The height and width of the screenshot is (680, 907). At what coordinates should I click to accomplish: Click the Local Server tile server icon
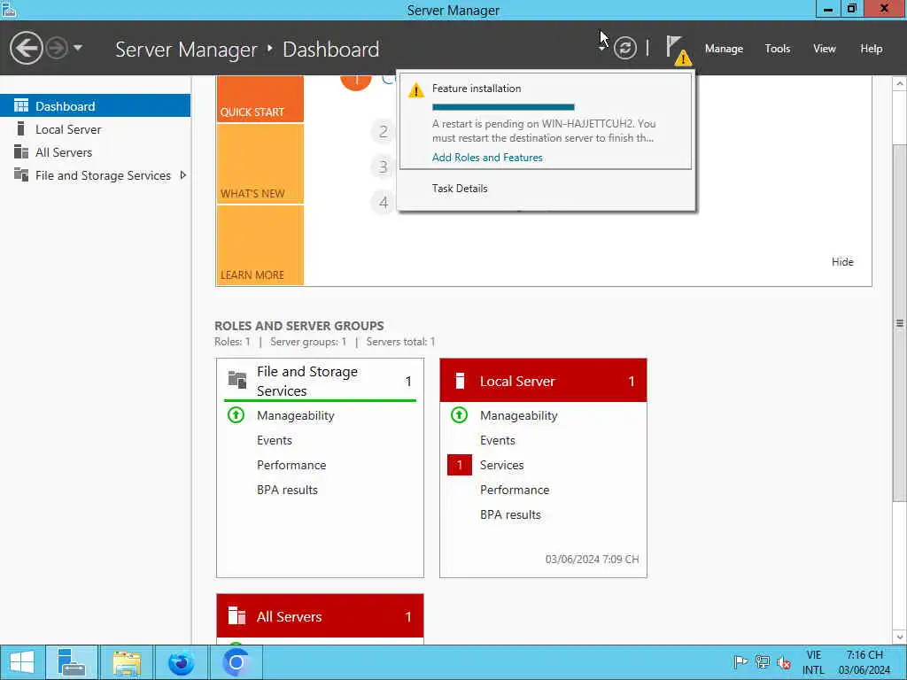click(x=460, y=381)
